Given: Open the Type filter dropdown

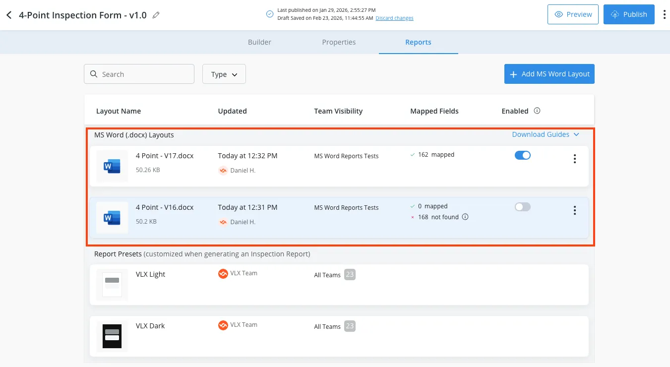Looking at the screenshot, I should pyautogui.click(x=224, y=74).
